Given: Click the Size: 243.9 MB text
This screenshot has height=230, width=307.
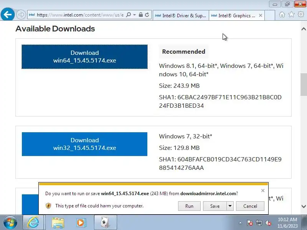Looking at the screenshot, I should 179,85.
